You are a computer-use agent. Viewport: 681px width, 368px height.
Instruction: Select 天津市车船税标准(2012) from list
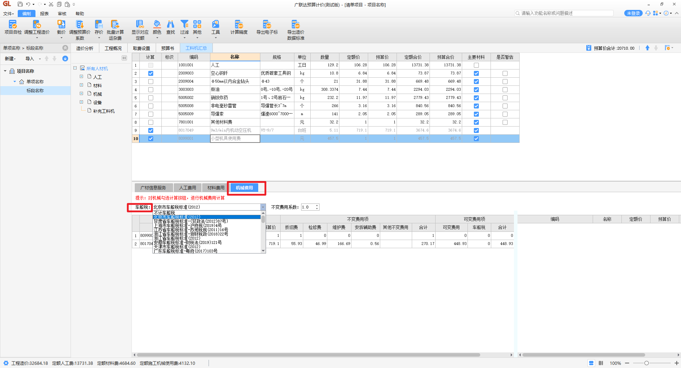[x=207, y=247]
